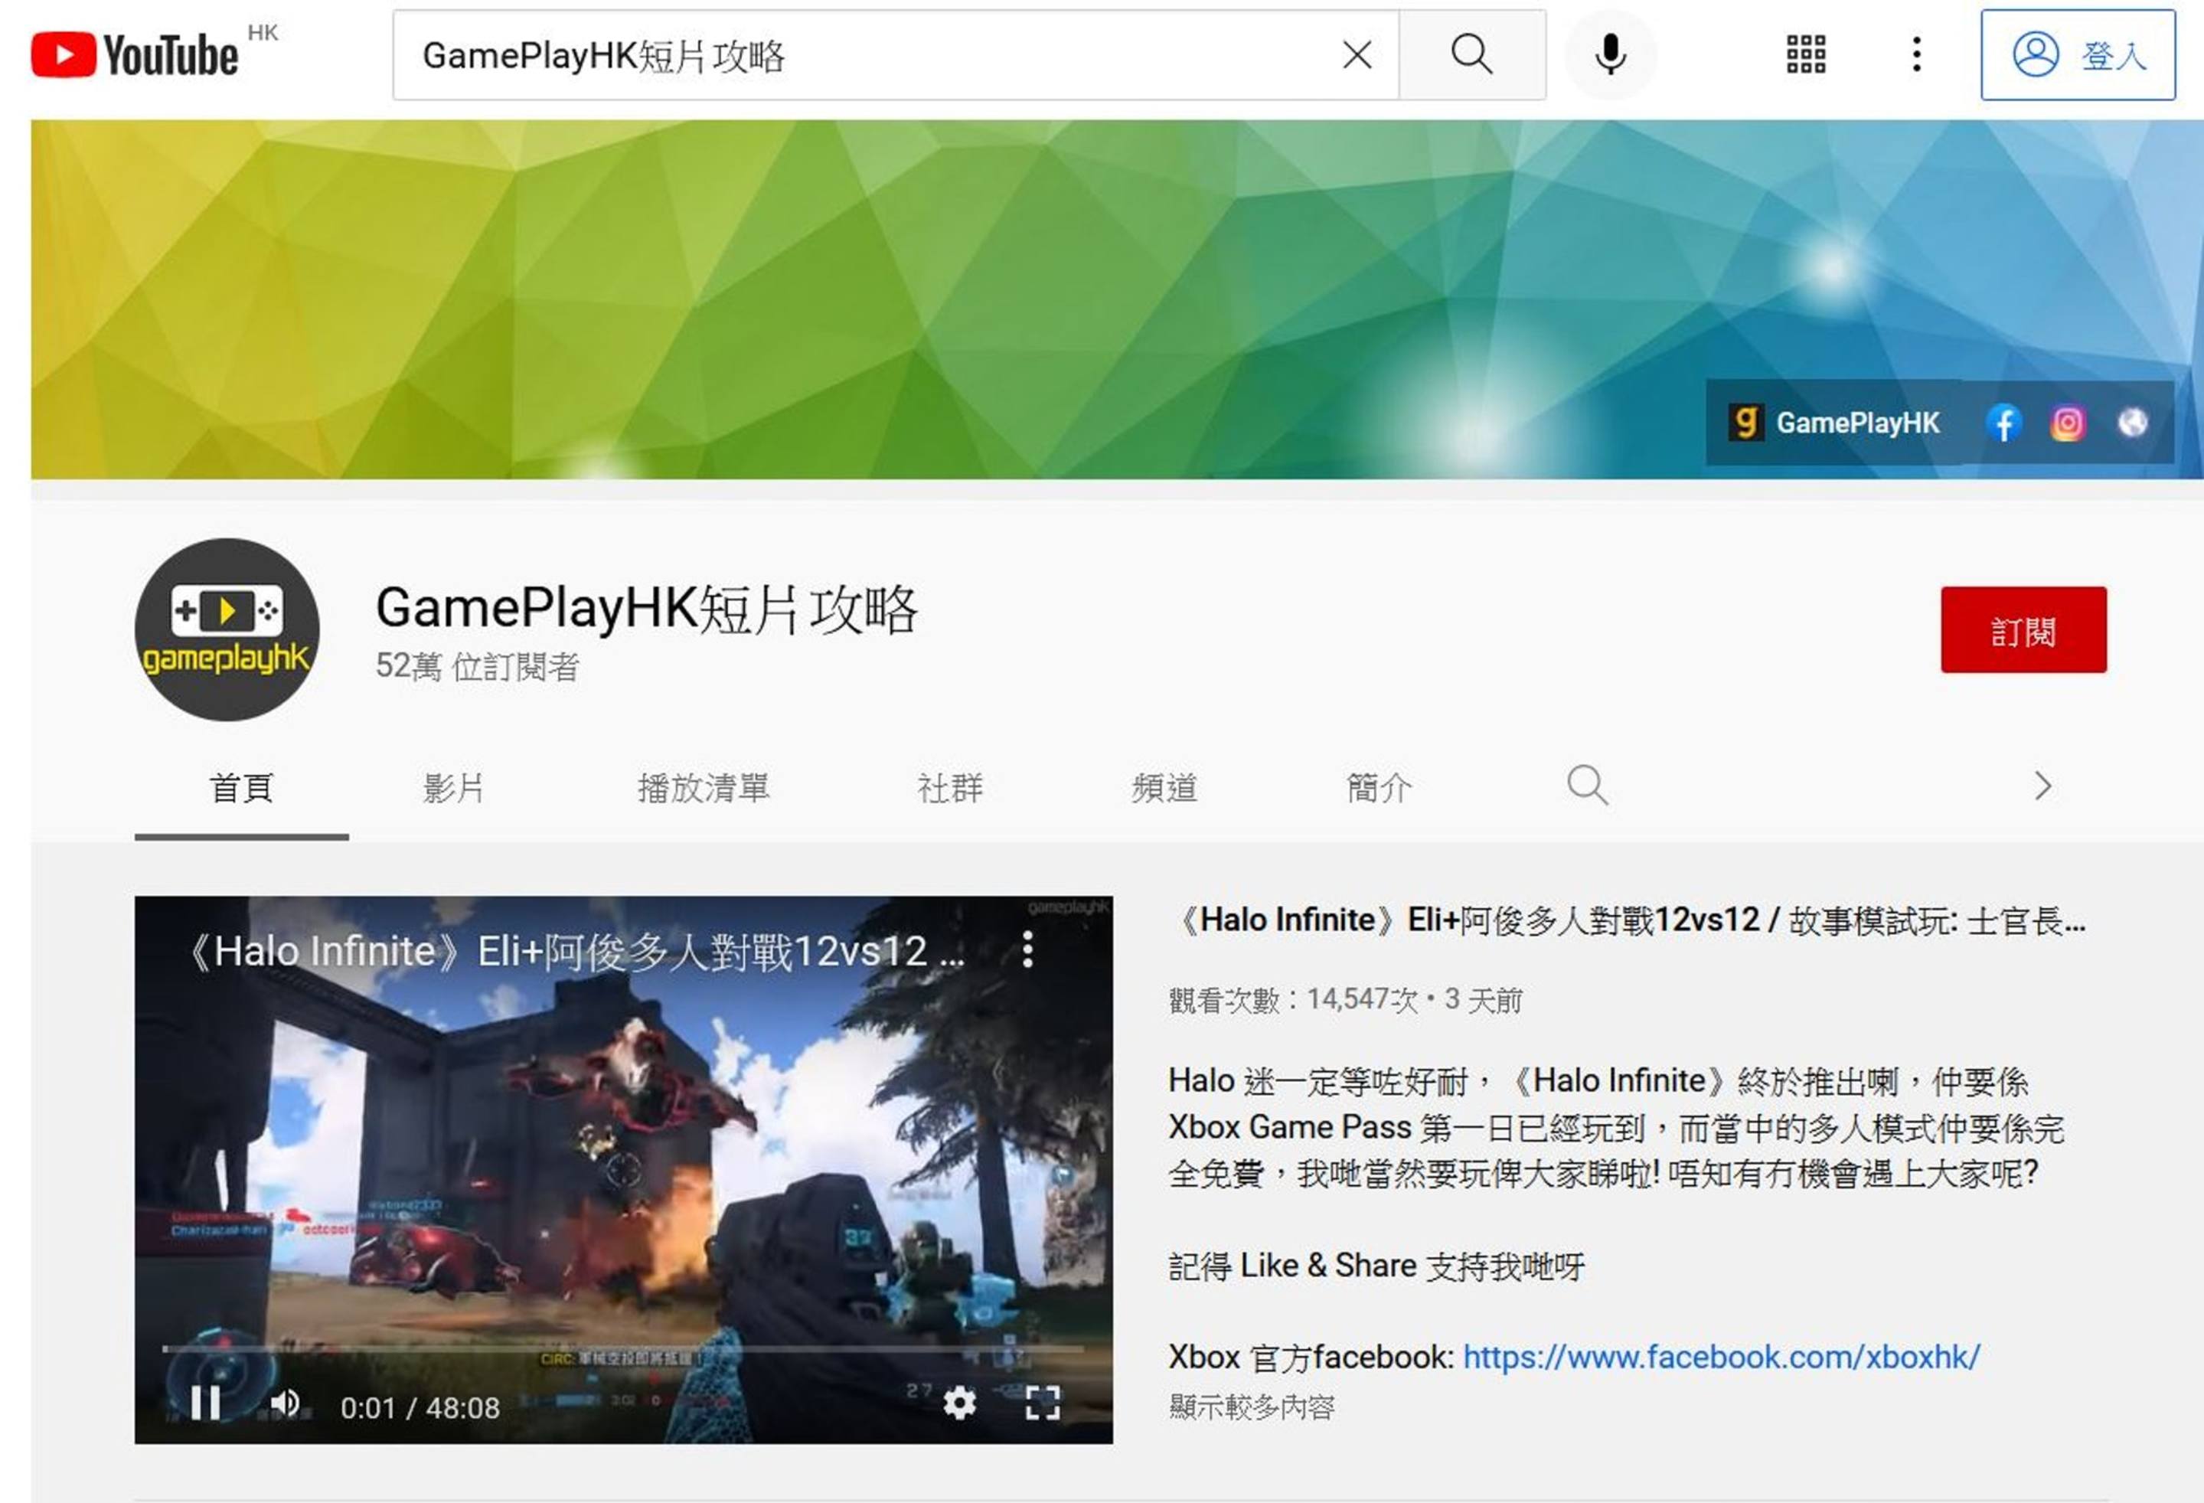This screenshot has height=1503, width=2204.
Task: Search within the channel using tab-row magnifier
Action: (x=1587, y=786)
